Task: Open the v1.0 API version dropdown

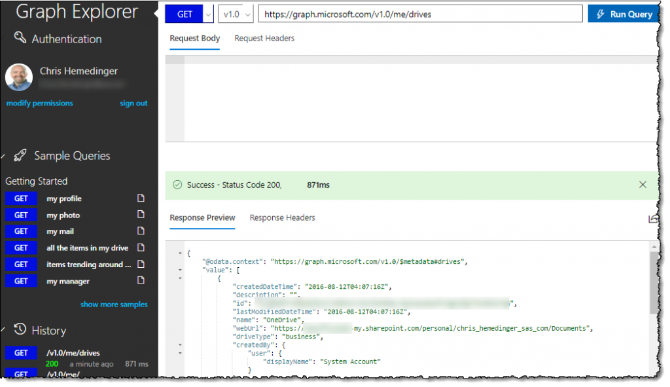Action: click(x=236, y=14)
